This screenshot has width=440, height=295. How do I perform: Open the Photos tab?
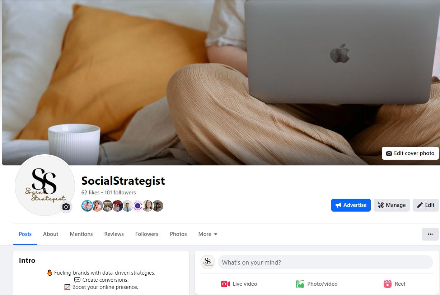point(178,234)
